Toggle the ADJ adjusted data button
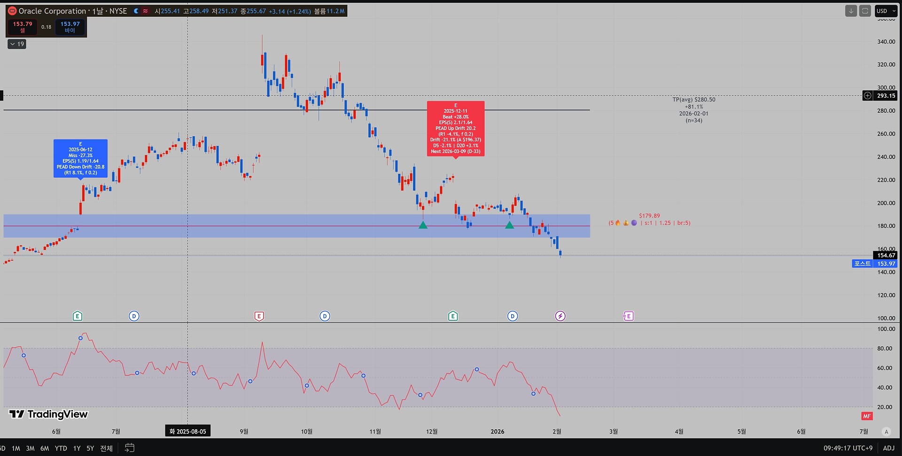 (x=889, y=448)
